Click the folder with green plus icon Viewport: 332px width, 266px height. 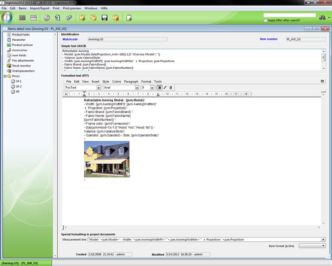coord(82,18)
